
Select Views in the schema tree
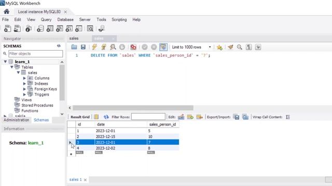tap(26, 100)
